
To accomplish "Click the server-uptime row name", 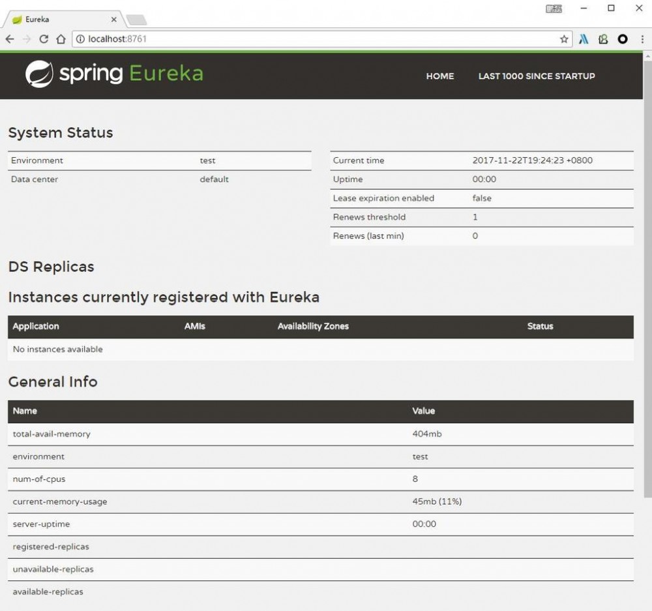I will point(41,524).
